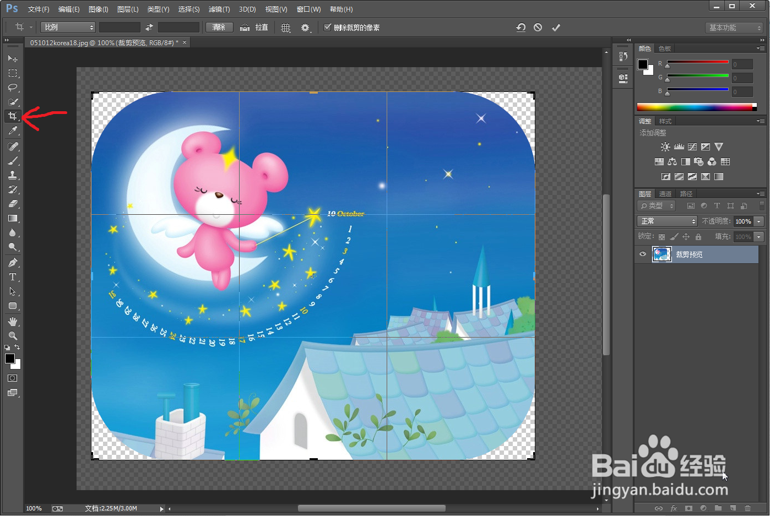Image resolution: width=770 pixels, height=516 pixels.
Task: Open the 基本功能 workspace dropdown
Action: (734, 28)
